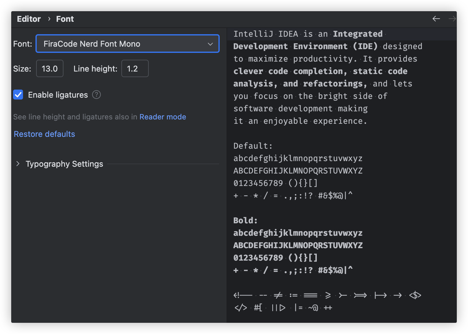Click the back navigation arrow
This screenshot has height=334, width=468.
pyautogui.click(x=436, y=19)
